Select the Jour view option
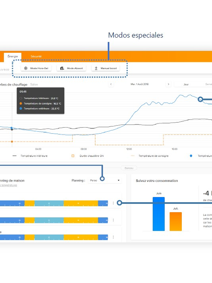The image size is (212, 283). point(186,84)
